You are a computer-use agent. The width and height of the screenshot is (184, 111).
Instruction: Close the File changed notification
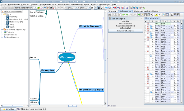point(142,19)
